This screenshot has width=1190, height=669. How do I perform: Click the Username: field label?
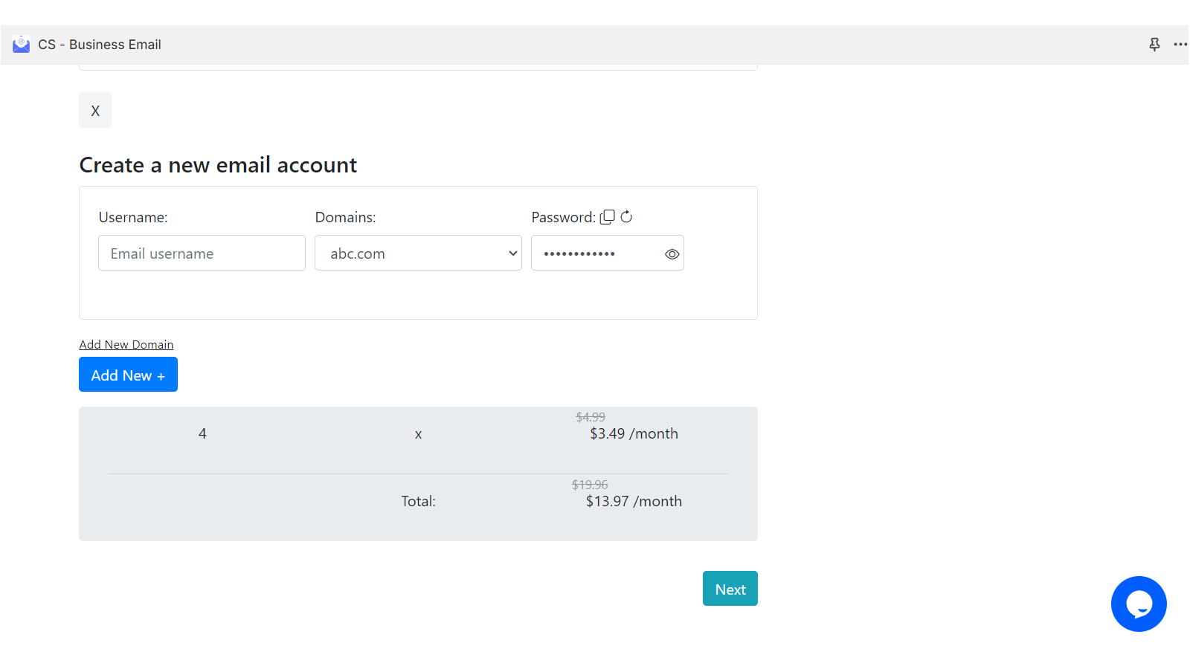click(x=133, y=218)
